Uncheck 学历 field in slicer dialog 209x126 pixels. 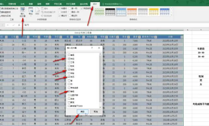(69, 77)
